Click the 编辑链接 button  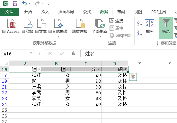[x=120, y=36]
